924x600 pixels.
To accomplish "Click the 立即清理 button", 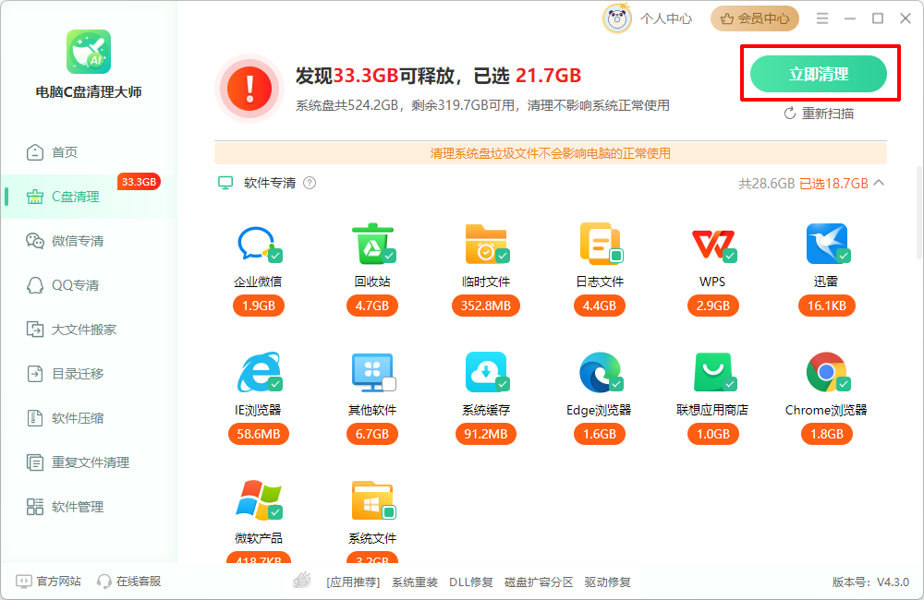I will pyautogui.click(x=819, y=74).
